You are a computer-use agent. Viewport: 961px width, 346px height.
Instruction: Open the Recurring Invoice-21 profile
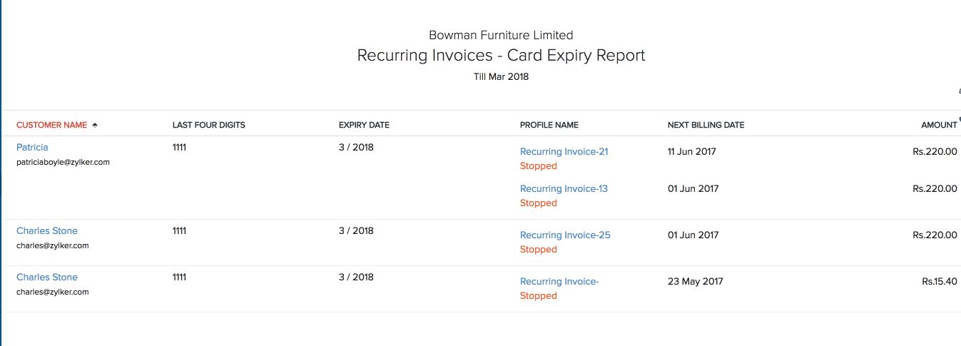[564, 151]
